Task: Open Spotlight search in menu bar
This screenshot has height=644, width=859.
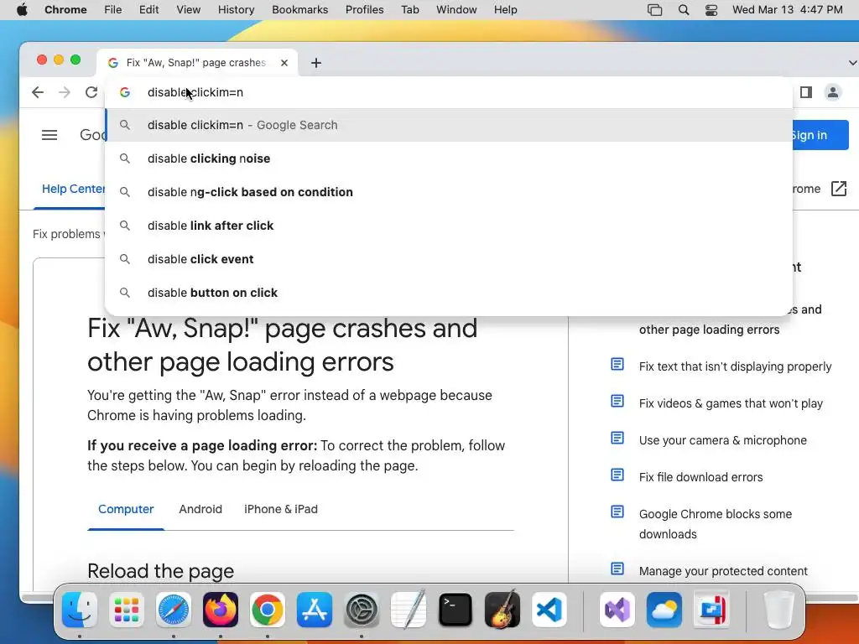Action: click(684, 10)
